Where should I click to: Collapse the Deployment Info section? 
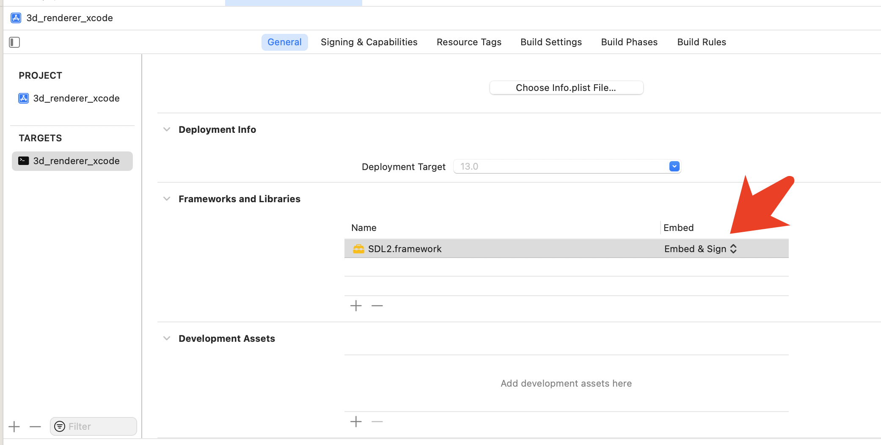[x=167, y=129]
